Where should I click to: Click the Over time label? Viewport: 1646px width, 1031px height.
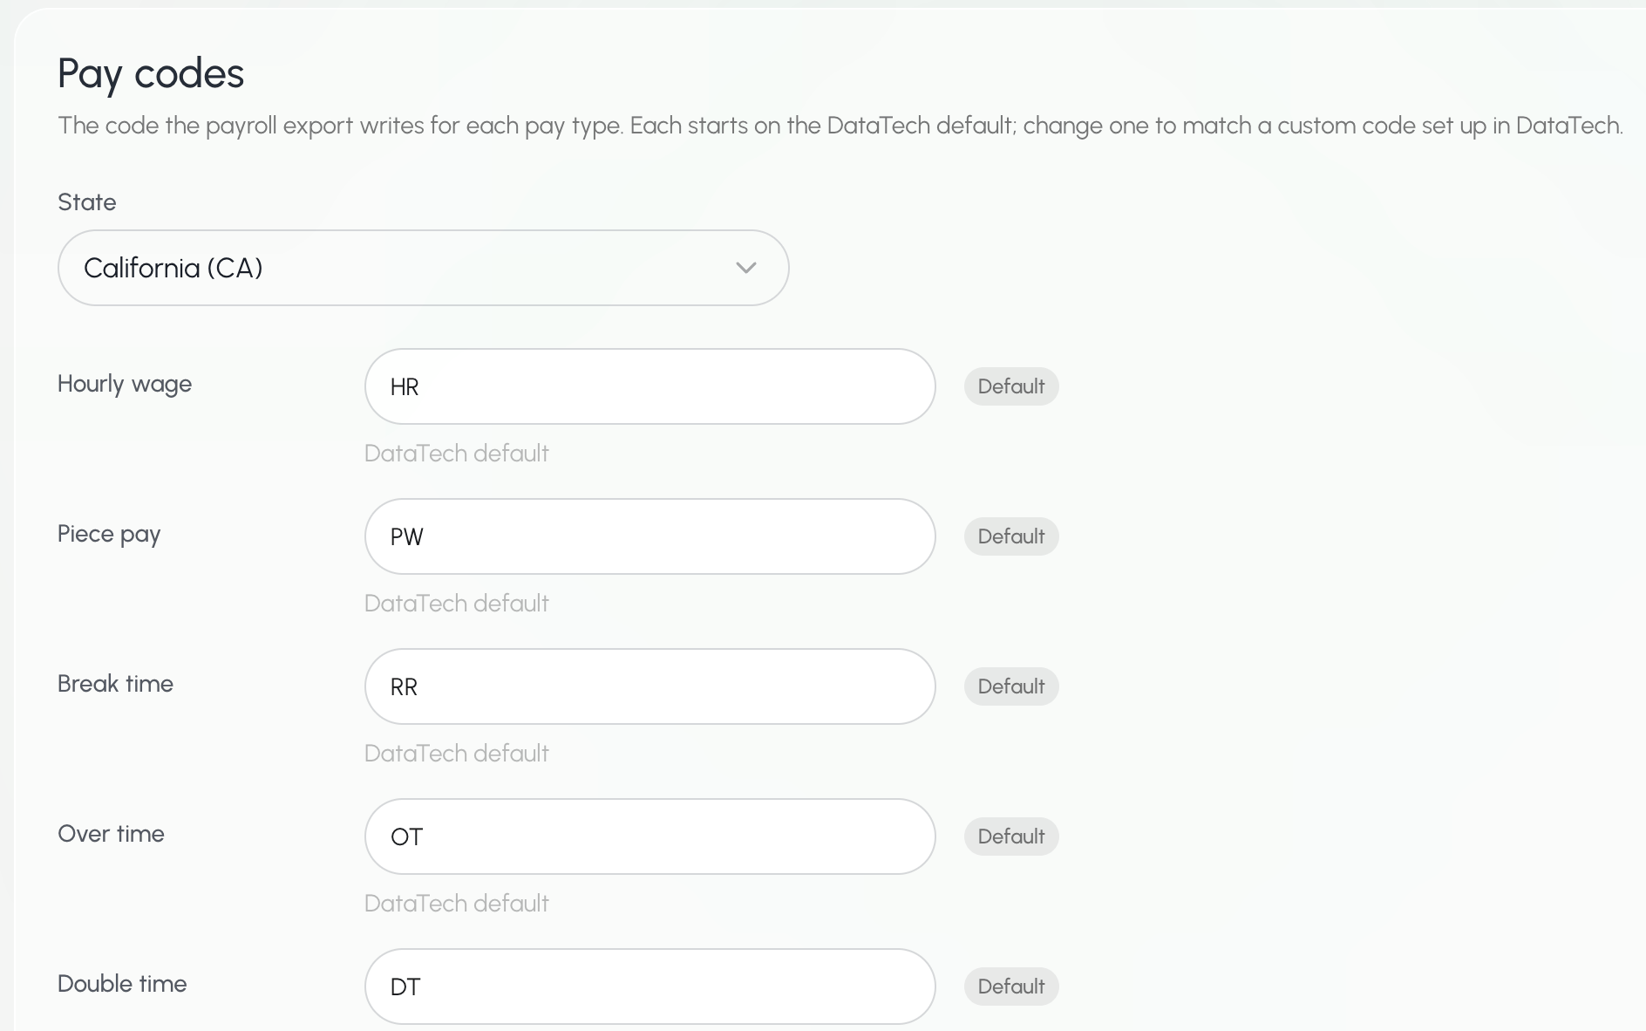tap(111, 834)
